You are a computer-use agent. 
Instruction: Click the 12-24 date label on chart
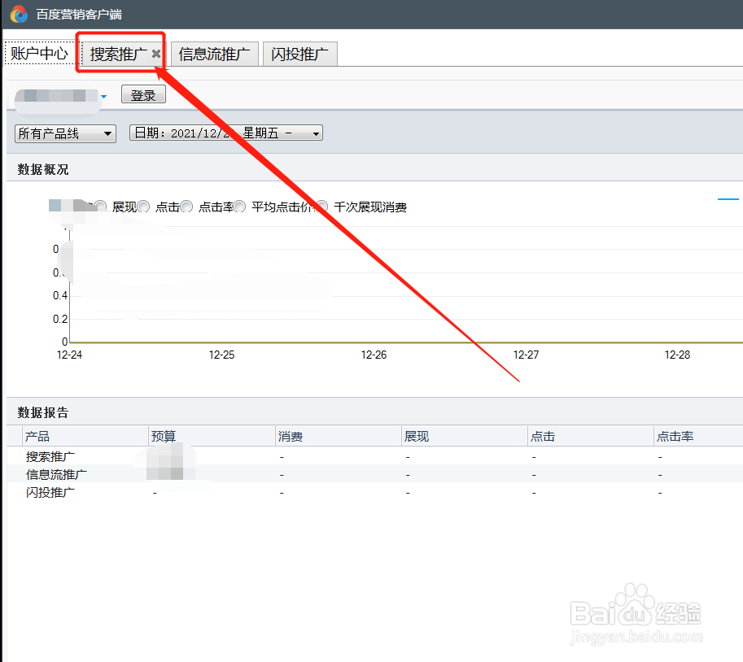69,355
